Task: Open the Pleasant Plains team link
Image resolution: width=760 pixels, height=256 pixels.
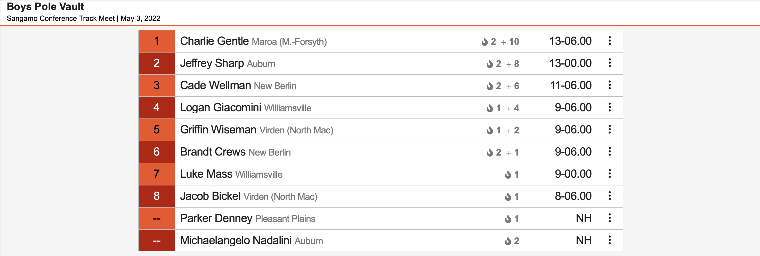Action: (x=285, y=219)
